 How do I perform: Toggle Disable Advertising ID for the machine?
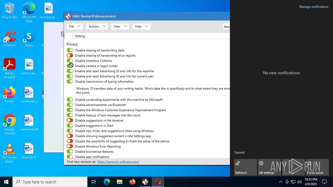70,71
